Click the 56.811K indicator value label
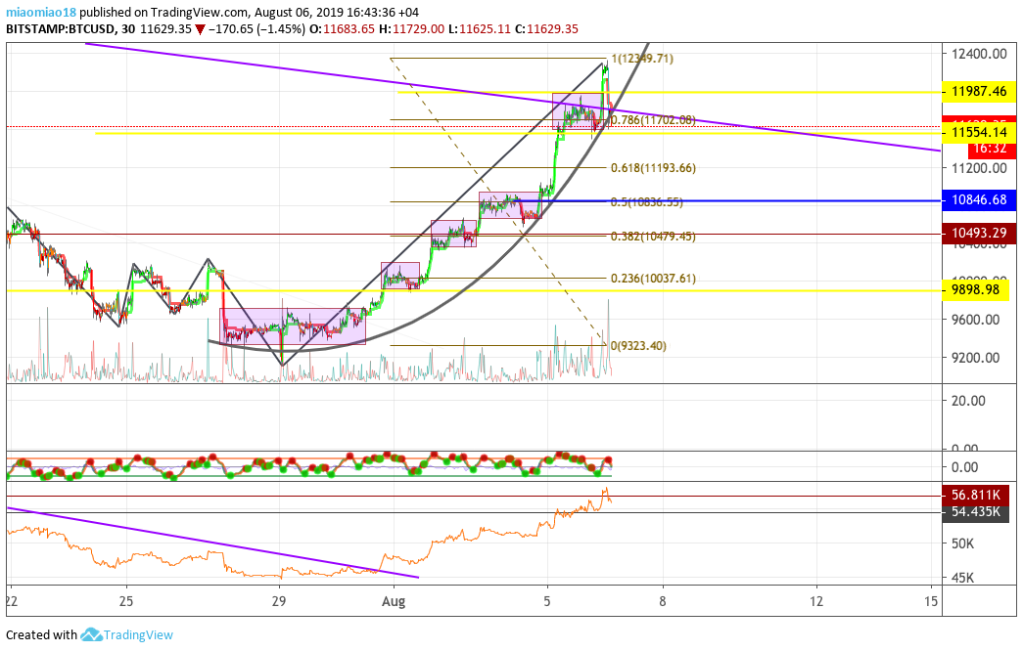Image resolution: width=1023 pixels, height=652 pixels. pos(976,495)
